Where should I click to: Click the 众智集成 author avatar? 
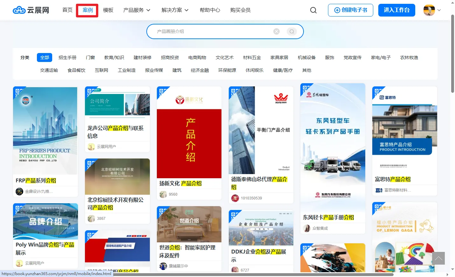coord(307,228)
